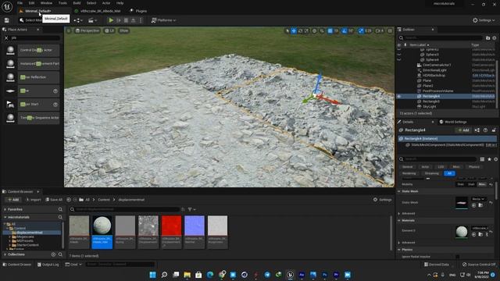Collapse the Static Mesh section
This screenshot has width=500, height=281.
[399, 191]
